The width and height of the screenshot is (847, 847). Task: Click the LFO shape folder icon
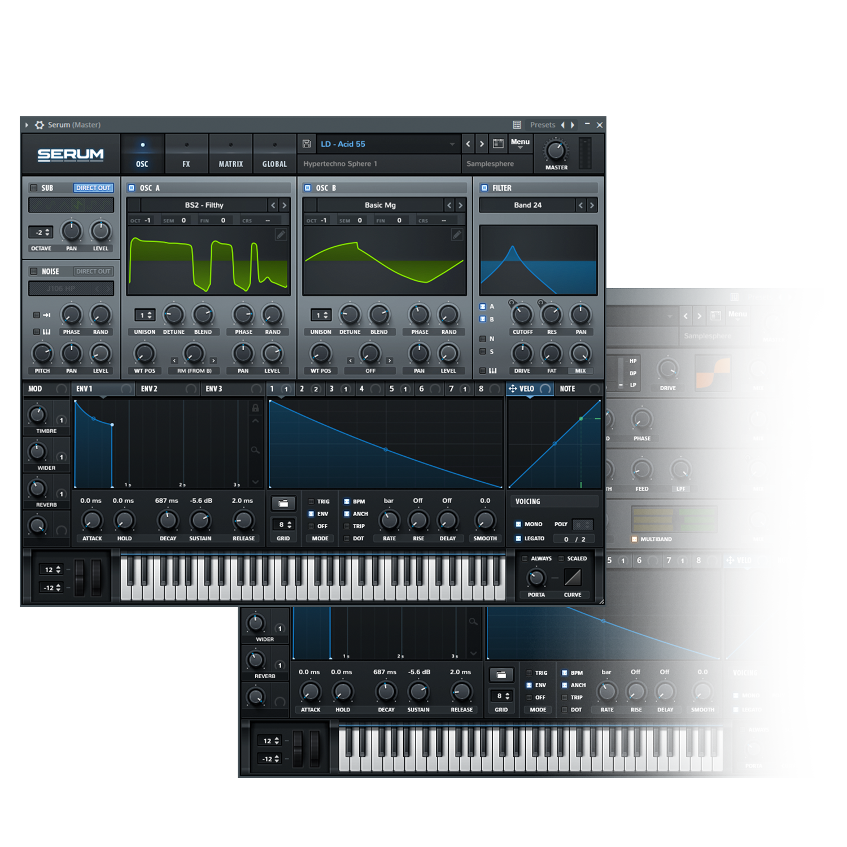click(x=283, y=503)
